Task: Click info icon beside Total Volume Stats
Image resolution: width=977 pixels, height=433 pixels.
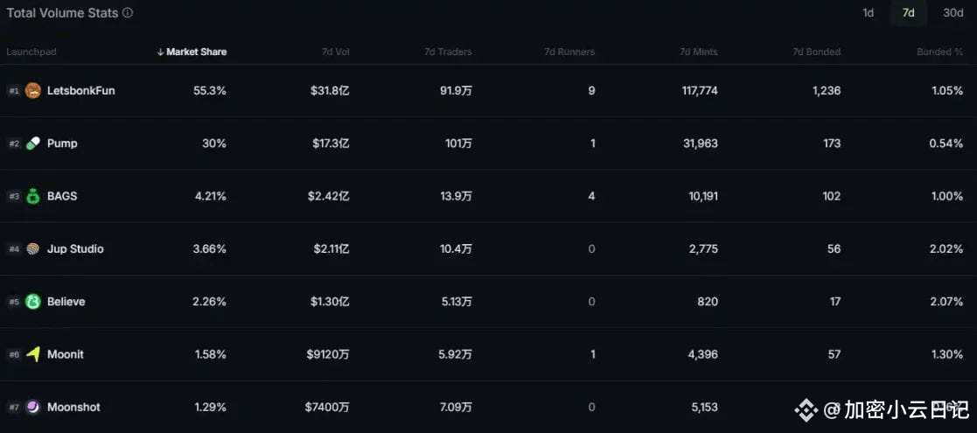Action: (128, 13)
